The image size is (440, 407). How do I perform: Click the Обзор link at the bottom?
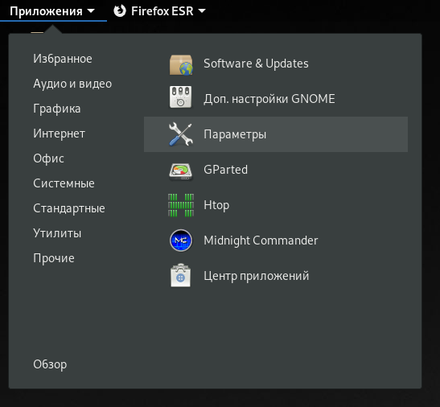50,364
